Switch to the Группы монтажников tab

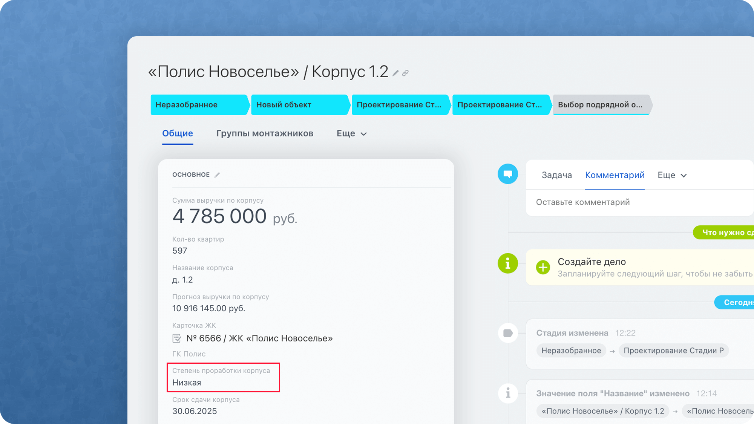(x=265, y=133)
